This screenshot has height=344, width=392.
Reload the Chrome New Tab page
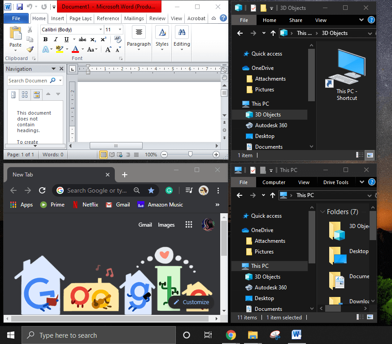[42, 190]
